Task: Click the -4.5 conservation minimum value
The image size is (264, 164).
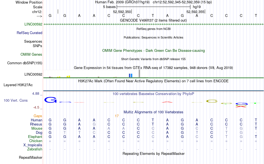Action: pos(36,107)
